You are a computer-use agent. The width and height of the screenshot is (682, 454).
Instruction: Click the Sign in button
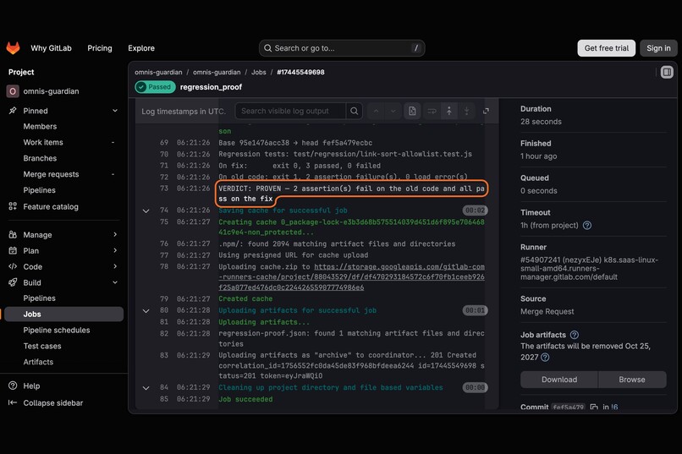pyautogui.click(x=658, y=48)
